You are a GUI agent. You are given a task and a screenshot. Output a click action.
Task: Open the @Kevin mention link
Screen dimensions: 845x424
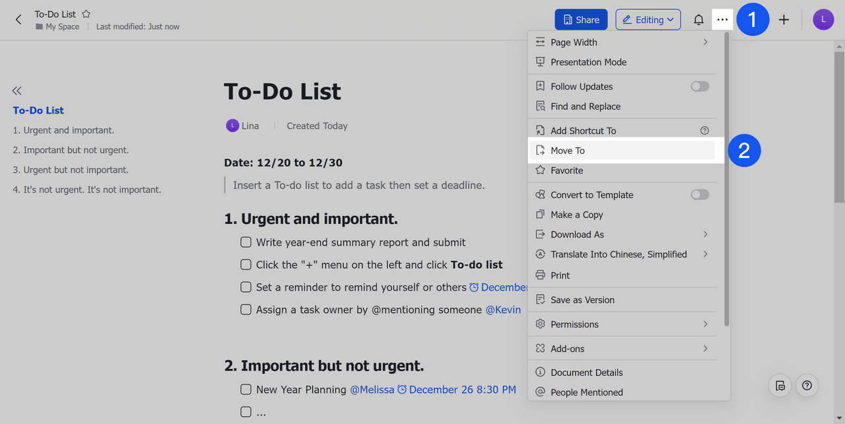click(503, 309)
